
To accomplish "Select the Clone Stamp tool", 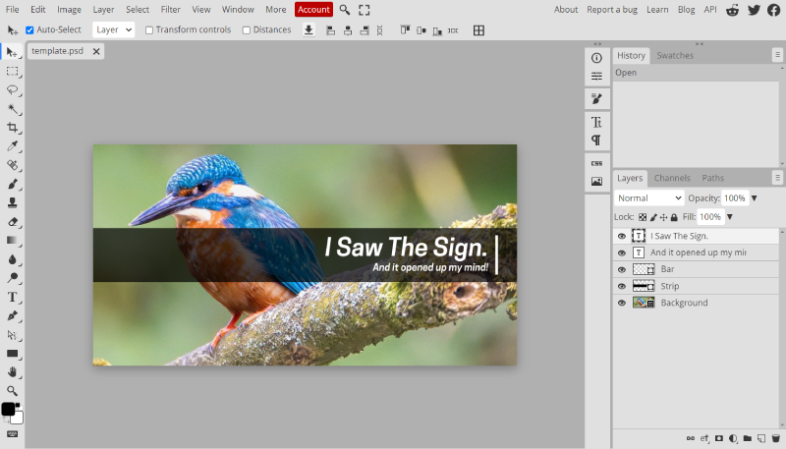I will coord(12,203).
